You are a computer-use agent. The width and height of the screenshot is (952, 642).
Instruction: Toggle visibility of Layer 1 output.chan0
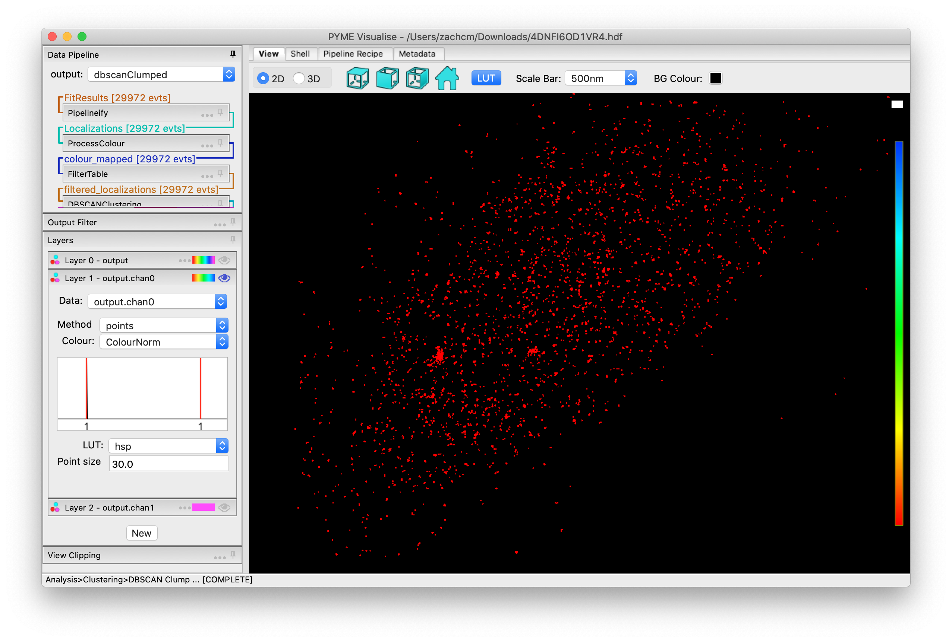(224, 278)
